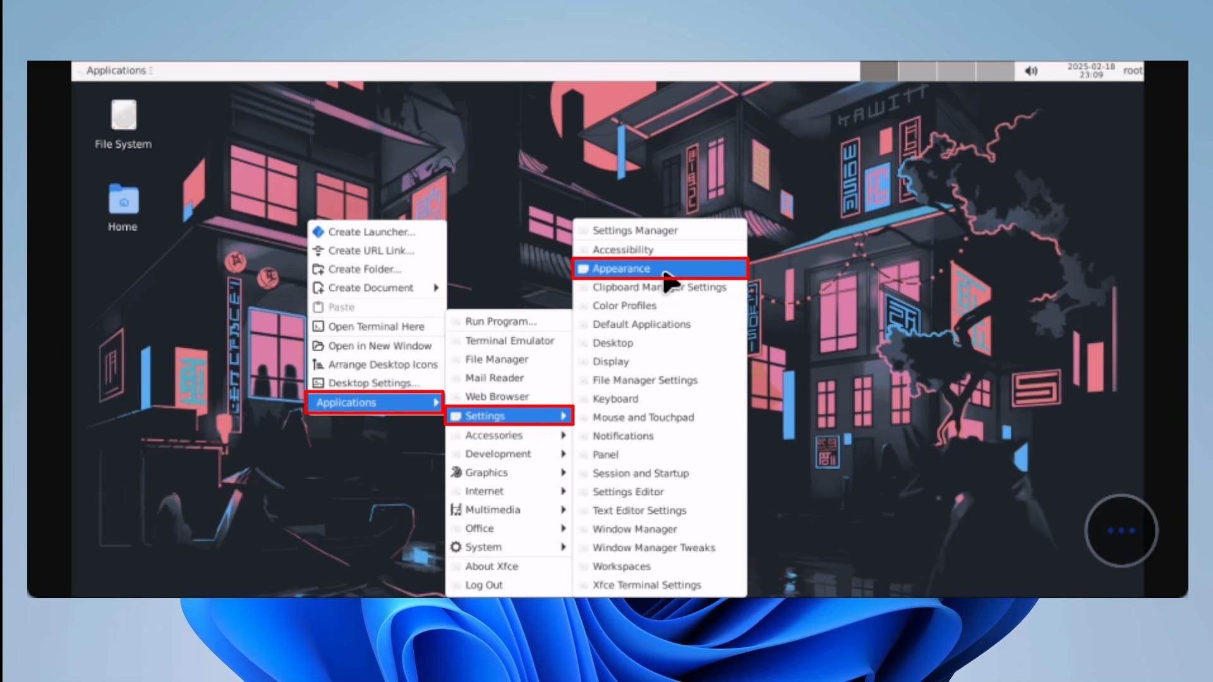This screenshot has width=1213, height=682.
Task: Click the volume speaker icon in panel
Action: [1030, 71]
